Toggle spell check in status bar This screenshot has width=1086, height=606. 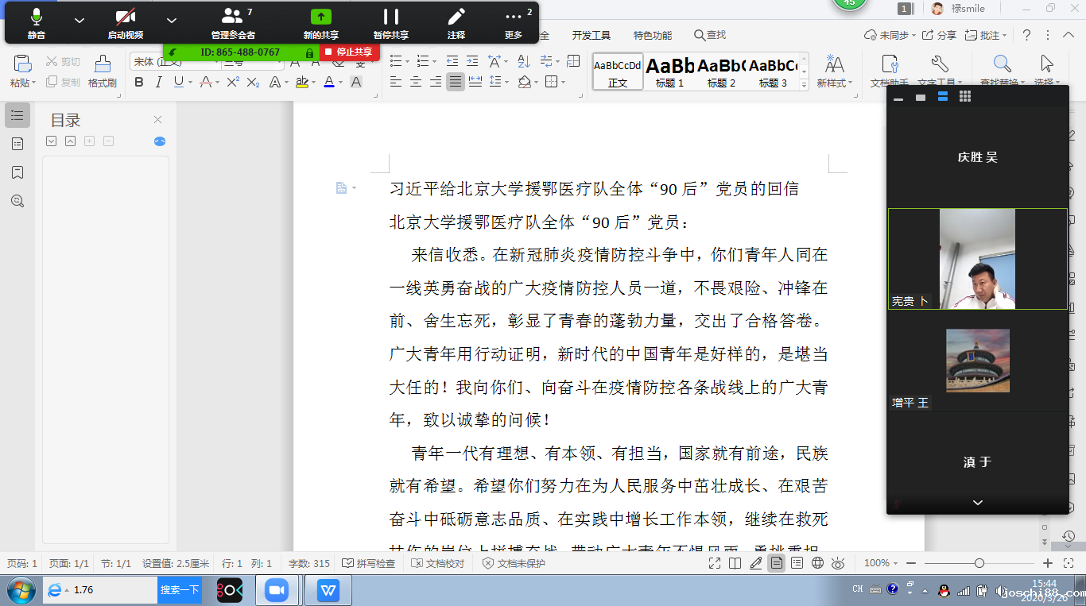coord(369,563)
